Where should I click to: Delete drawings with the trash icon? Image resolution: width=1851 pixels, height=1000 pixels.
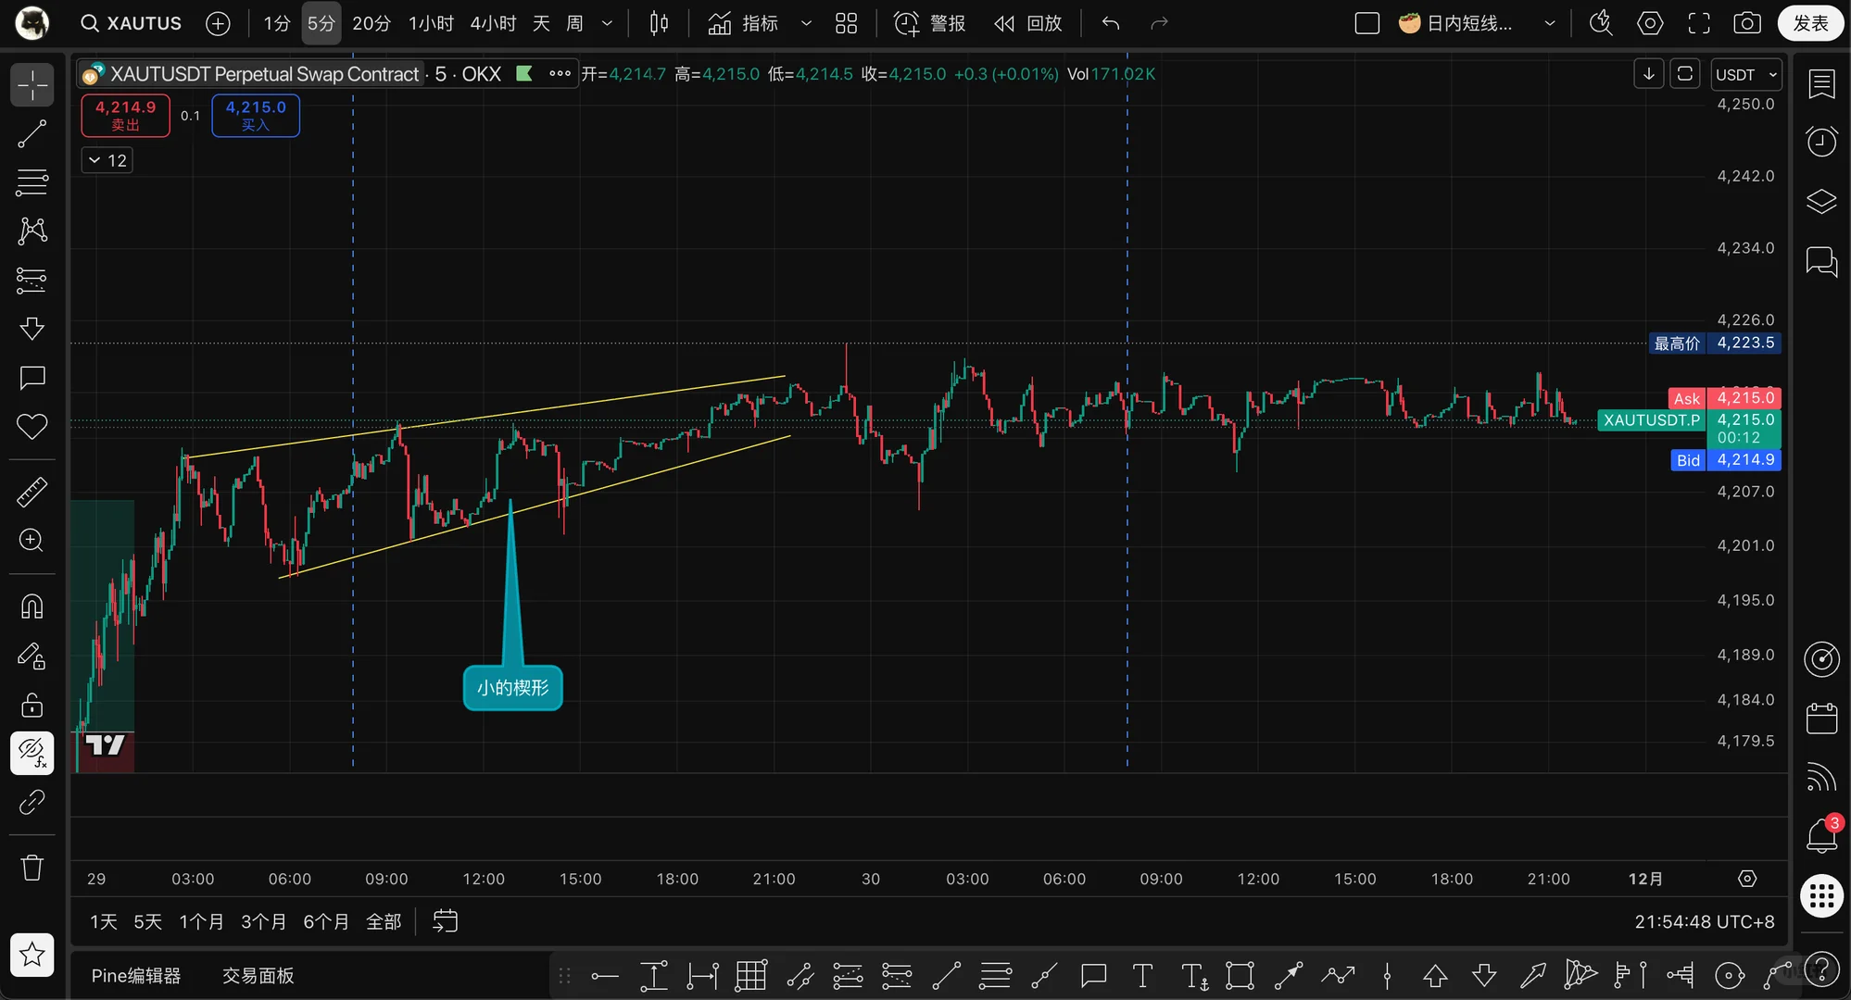click(x=31, y=868)
